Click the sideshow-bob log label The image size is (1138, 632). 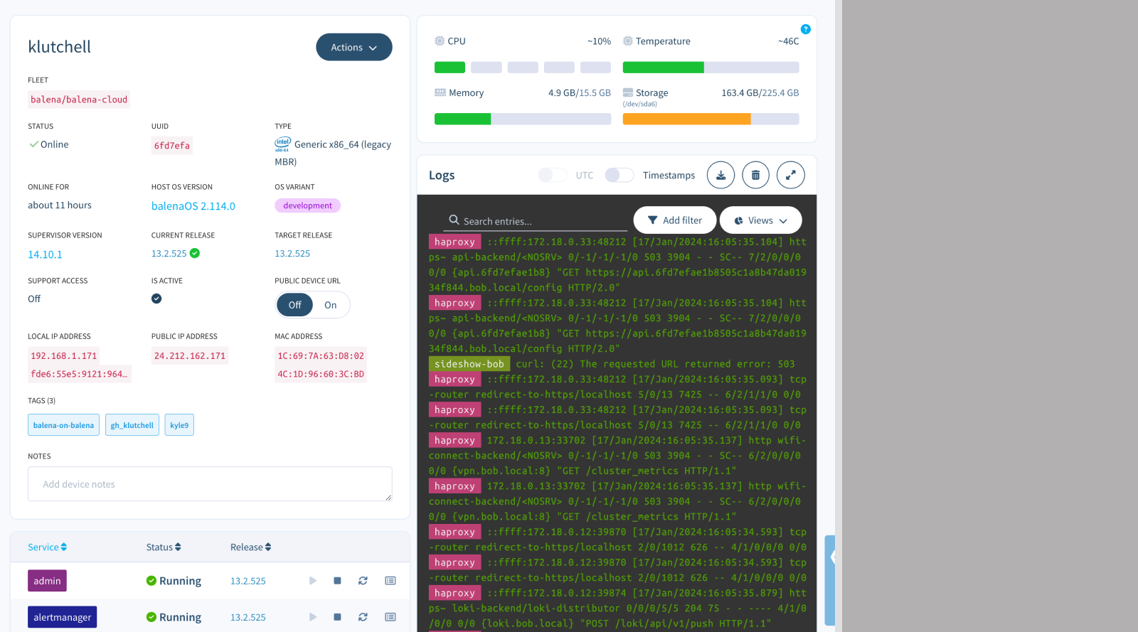469,364
